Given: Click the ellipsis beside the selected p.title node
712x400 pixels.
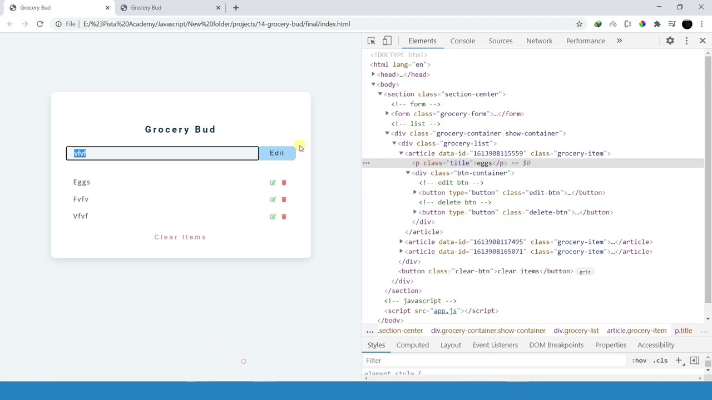Looking at the screenshot, I should (366, 163).
